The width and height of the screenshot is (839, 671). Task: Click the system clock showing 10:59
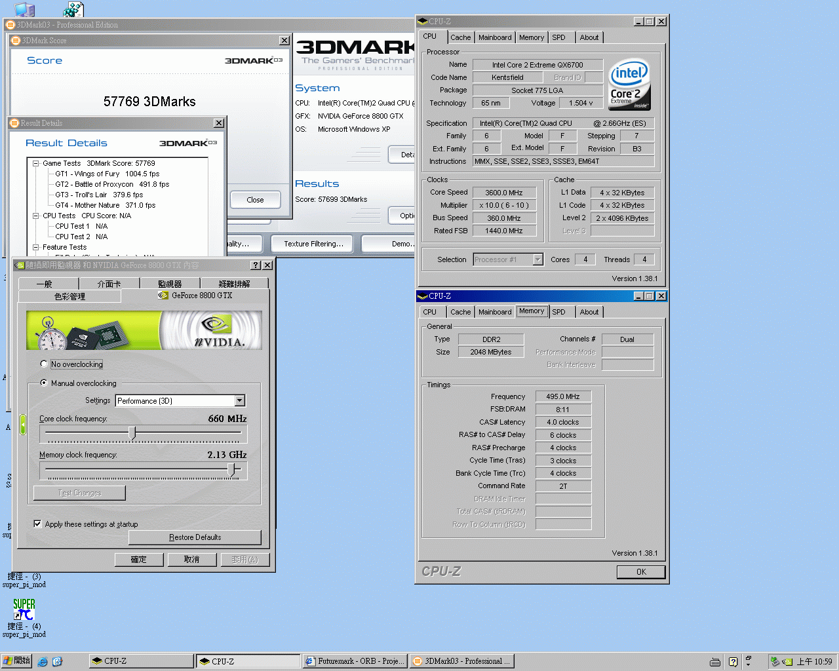(814, 662)
